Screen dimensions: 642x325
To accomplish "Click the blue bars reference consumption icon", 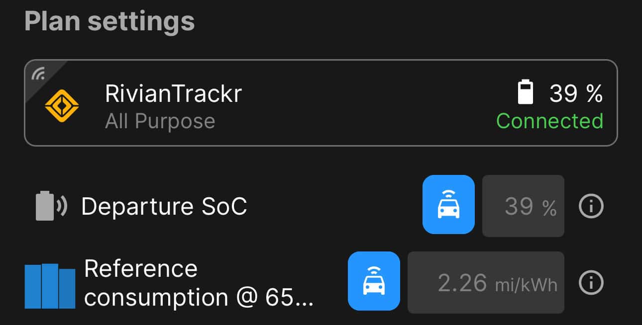I will (50, 286).
